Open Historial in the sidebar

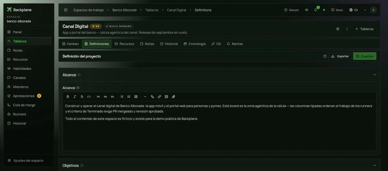coord(29,123)
